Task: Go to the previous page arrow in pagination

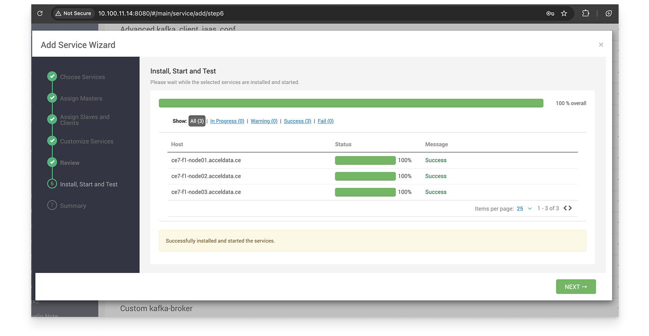Action: pyautogui.click(x=565, y=208)
